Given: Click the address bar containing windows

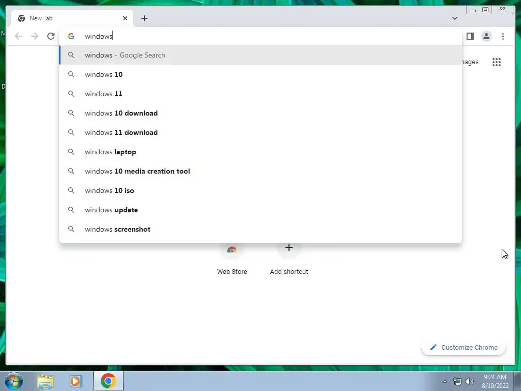Looking at the screenshot, I should (261, 36).
